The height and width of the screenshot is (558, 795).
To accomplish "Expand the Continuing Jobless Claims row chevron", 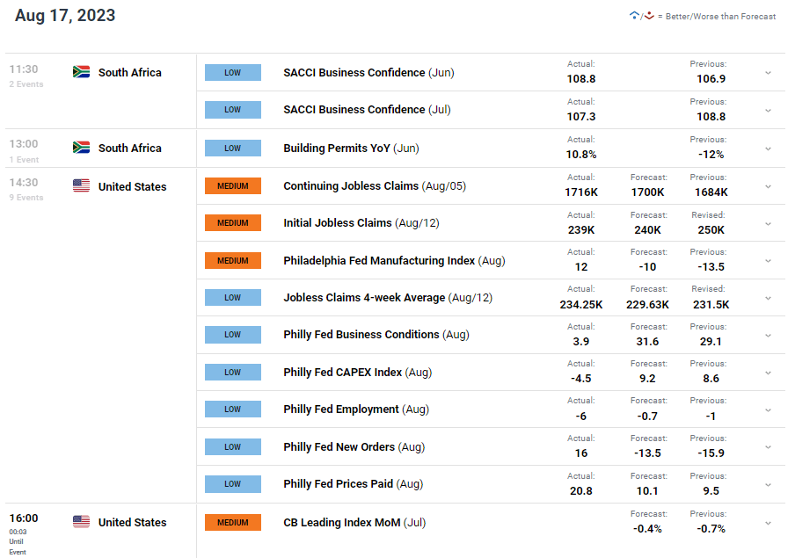I will point(768,186).
